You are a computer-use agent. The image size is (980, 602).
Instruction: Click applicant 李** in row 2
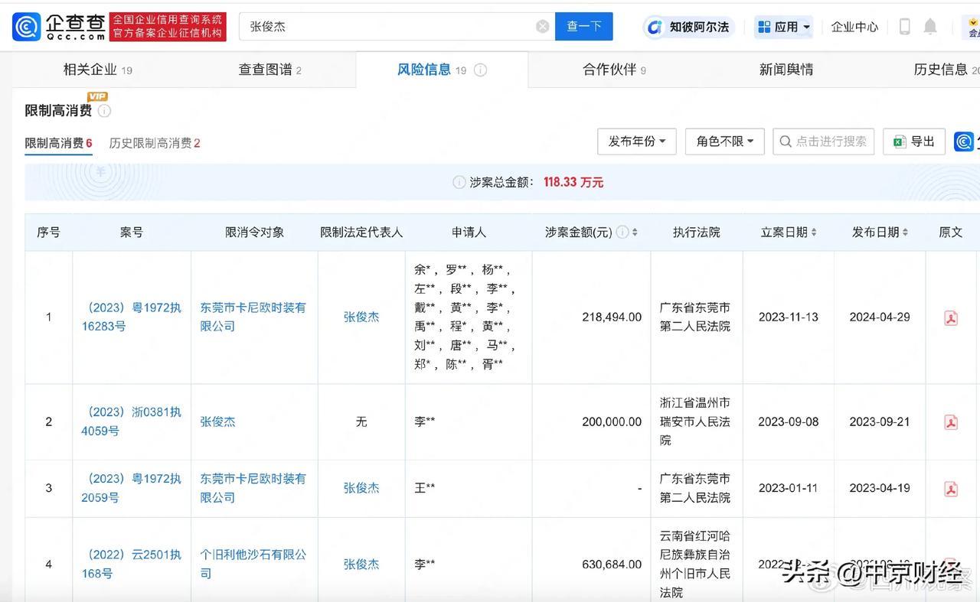click(425, 421)
